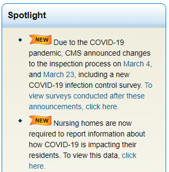
Task: Click the "pandemic, CMS announced changes" text line
Action: pyautogui.click(x=90, y=53)
